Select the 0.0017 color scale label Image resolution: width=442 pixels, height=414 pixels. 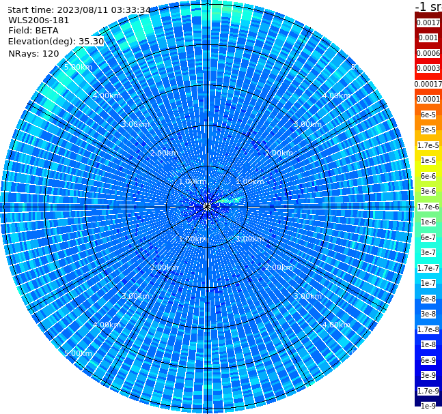click(428, 23)
